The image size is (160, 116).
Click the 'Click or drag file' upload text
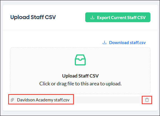click(x=80, y=84)
